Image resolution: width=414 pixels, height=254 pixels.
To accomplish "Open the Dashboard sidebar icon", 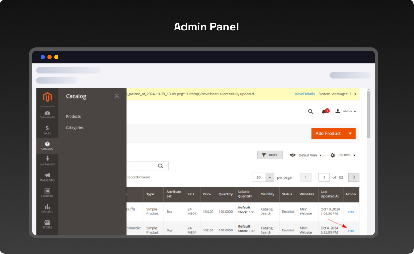I will coord(47,114).
